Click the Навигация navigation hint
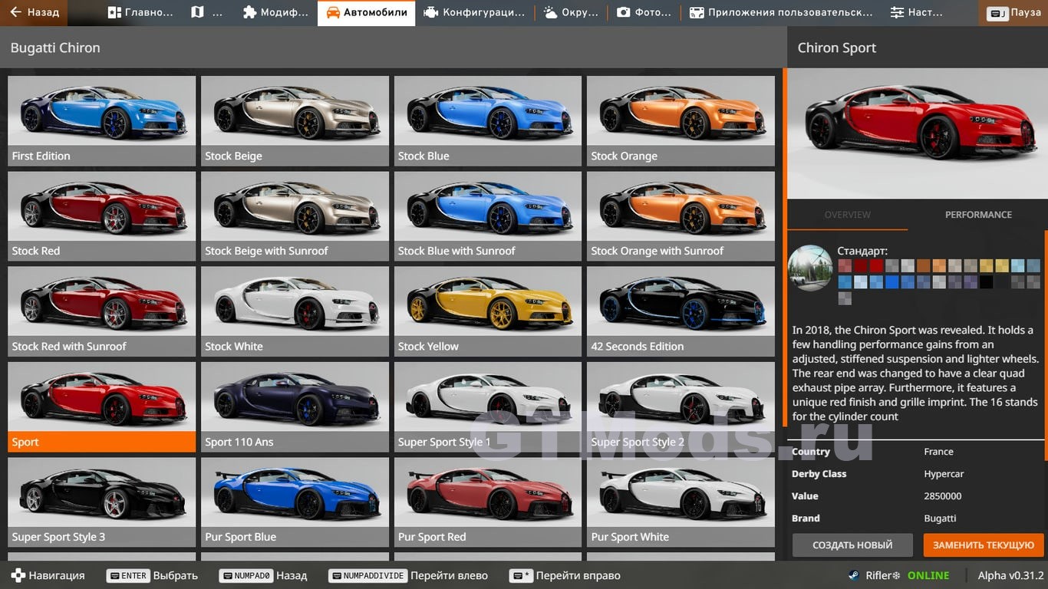Screen dimensions: 1048x589 48,575
